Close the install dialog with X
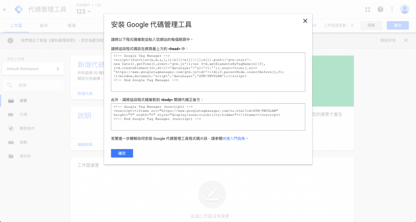Image resolution: width=416 pixels, height=222 pixels. coord(305,21)
